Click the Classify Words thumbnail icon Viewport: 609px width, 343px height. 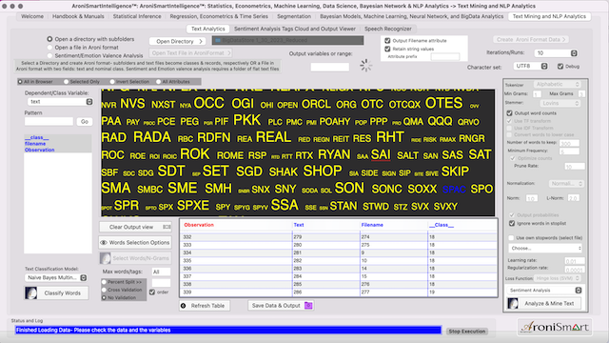[x=31, y=293]
